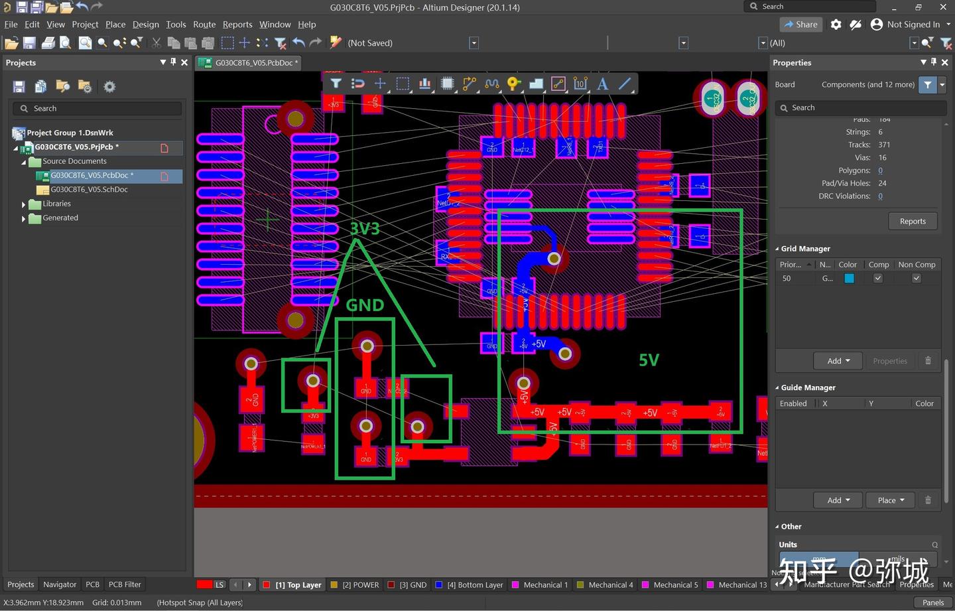Click the Clear Filter toolbar icon
The image size is (955, 611).
point(281,43)
